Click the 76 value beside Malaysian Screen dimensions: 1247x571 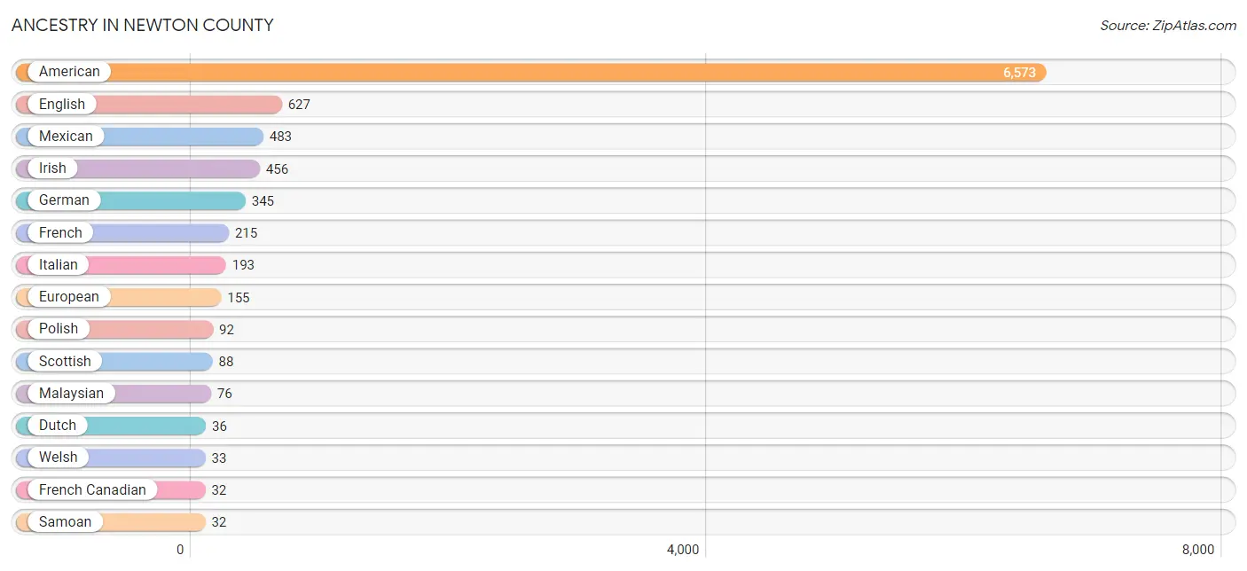tap(224, 394)
